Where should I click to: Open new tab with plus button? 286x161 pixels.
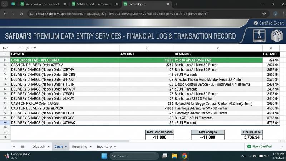click(x=176, y=4)
